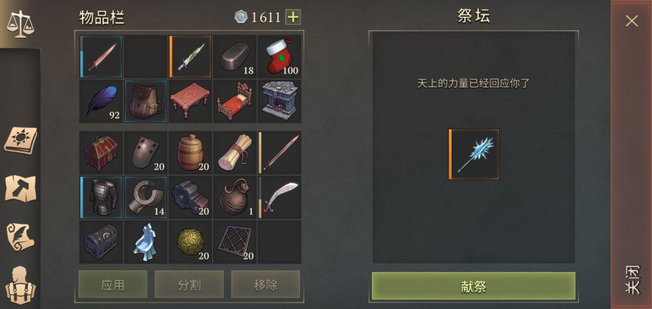This screenshot has width=652, height=309.
Task: Select the blue feather item
Action: [x=101, y=101]
